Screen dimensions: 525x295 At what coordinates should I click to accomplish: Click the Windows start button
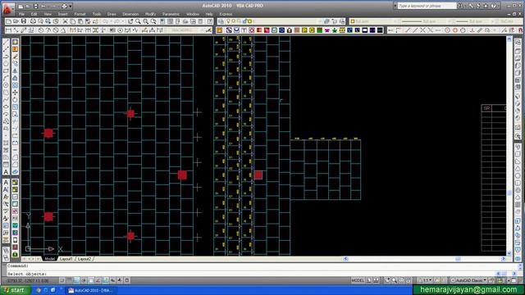(16, 290)
